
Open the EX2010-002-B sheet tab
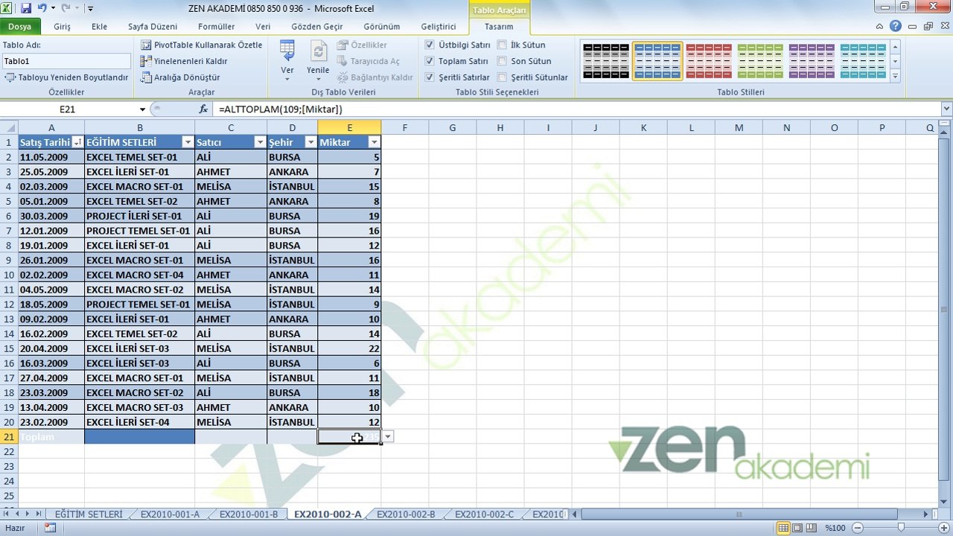tap(406, 514)
